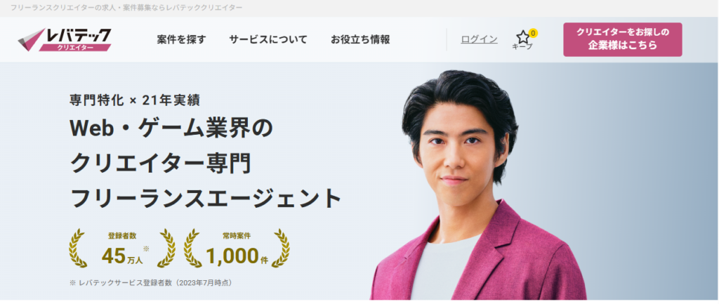Click the pink クリエイター label in logo

74,48
